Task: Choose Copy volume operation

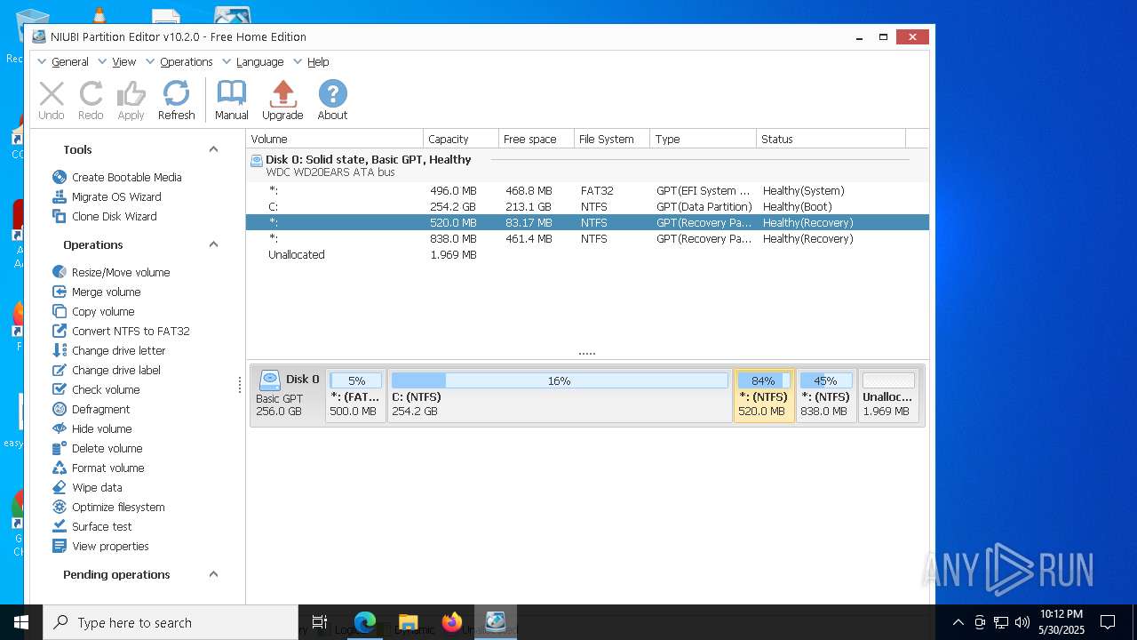Action: coord(93,311)
